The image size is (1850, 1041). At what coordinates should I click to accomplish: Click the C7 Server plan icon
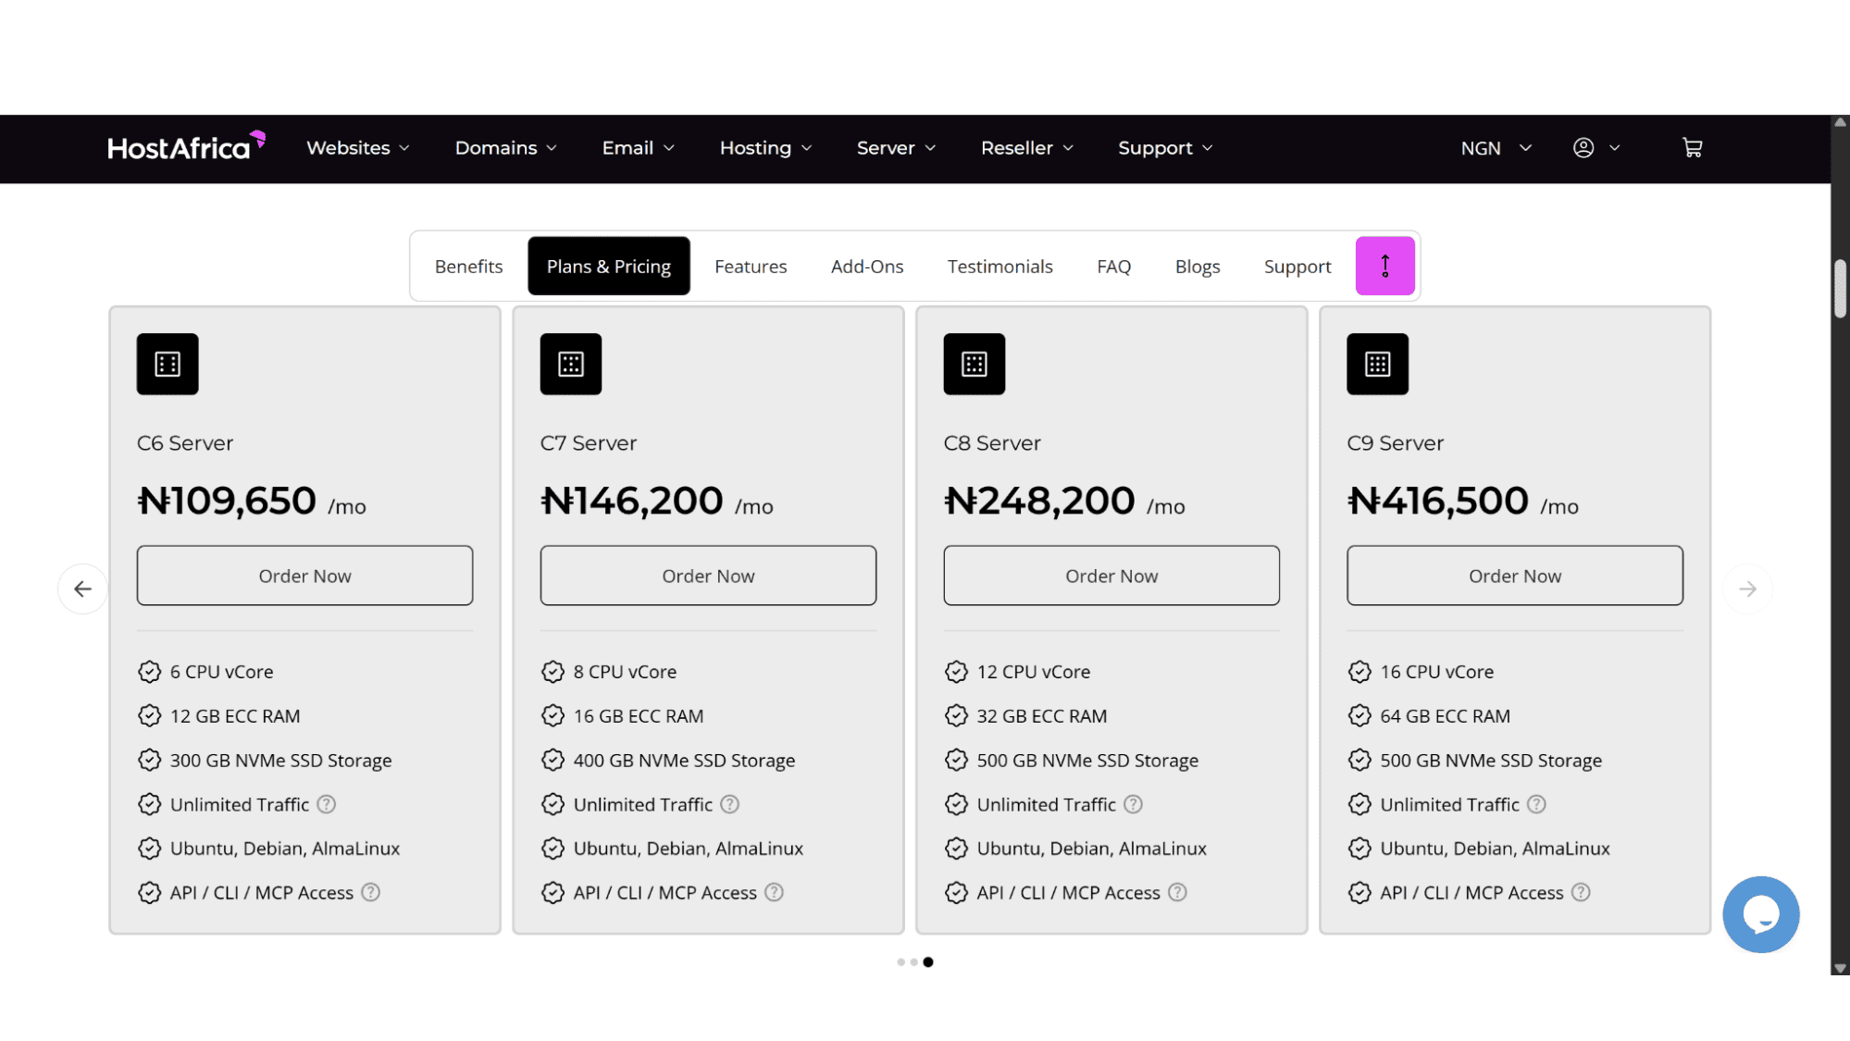(571, 364)
